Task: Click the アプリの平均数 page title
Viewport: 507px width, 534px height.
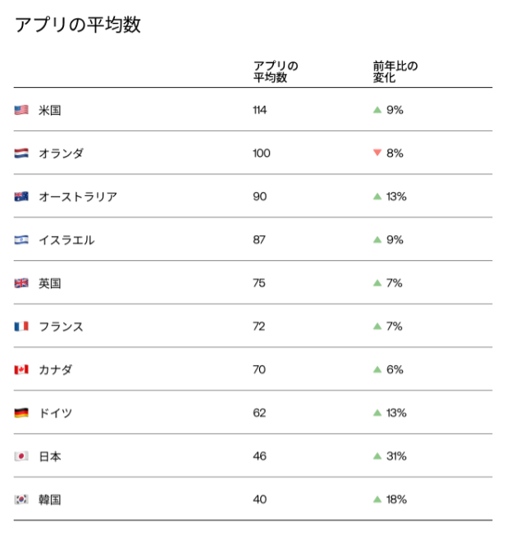Action: tap(78, 25)
